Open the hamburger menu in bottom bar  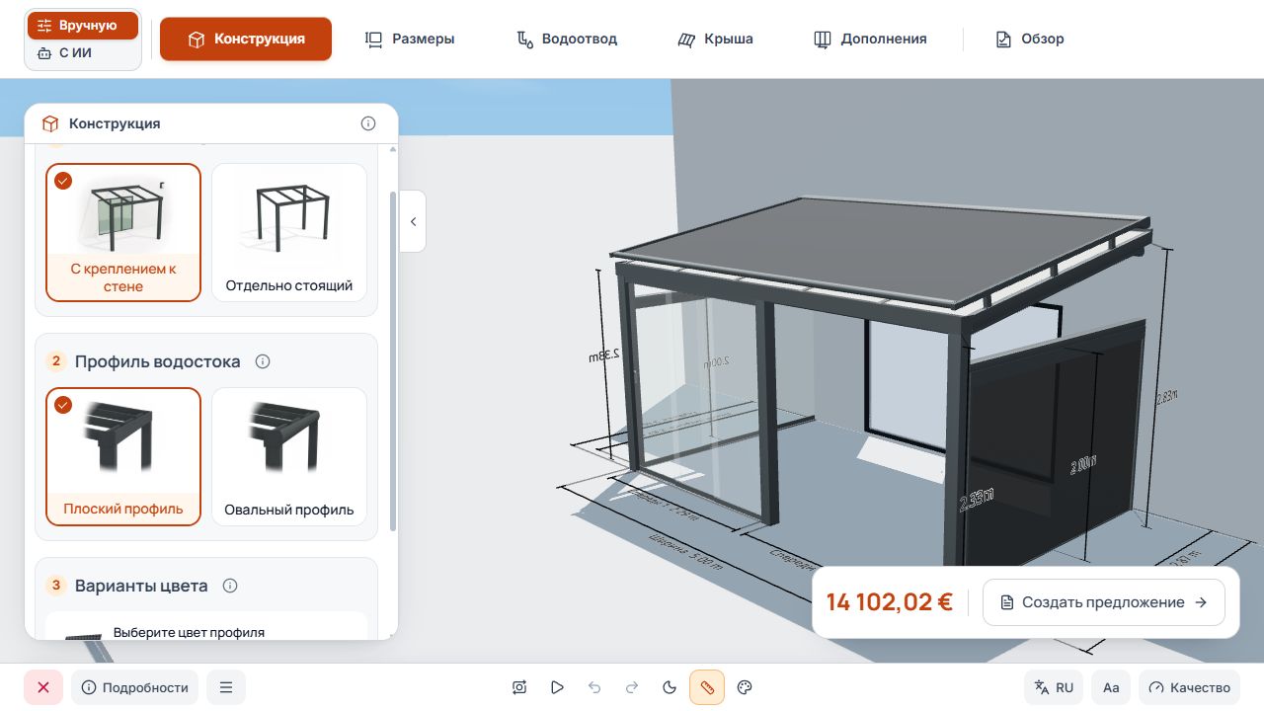tap(226, 687)
